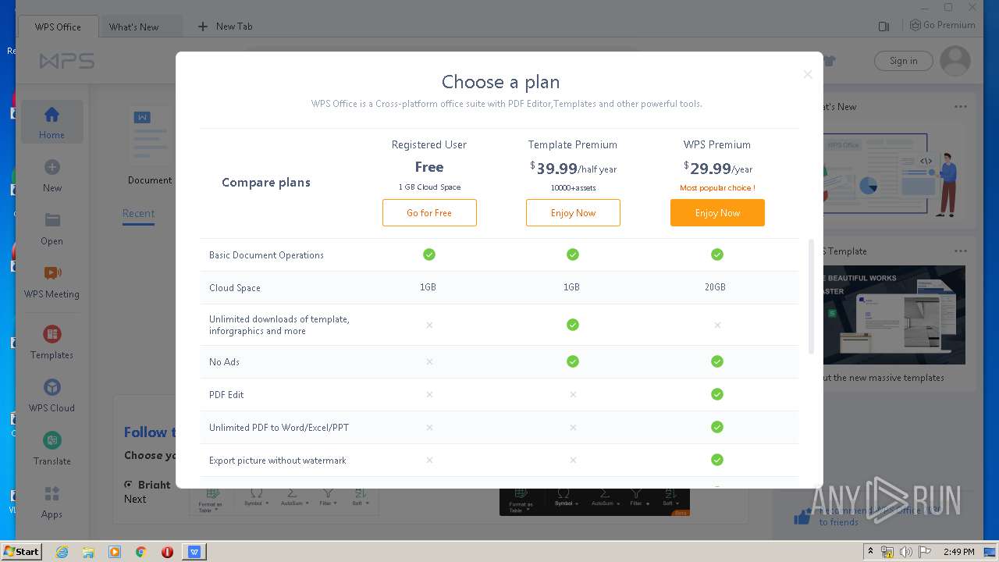
Task: Close the Choose a plan dialog
Action: point(808,75)
